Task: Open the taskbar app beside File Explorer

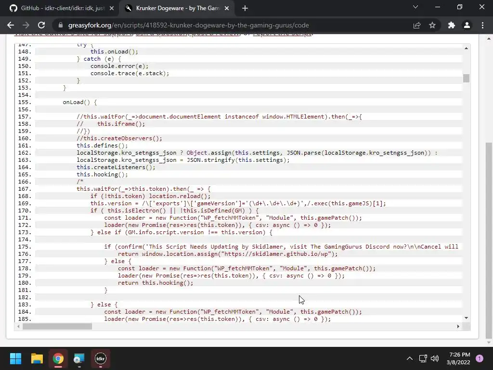Action: click(79, 358)
